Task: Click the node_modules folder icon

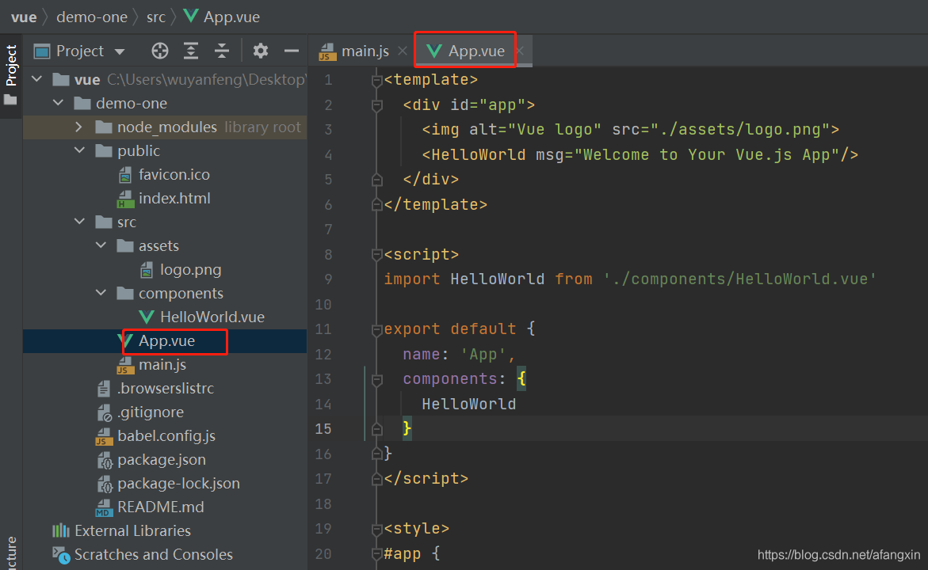Action: [x=104, y=127]
